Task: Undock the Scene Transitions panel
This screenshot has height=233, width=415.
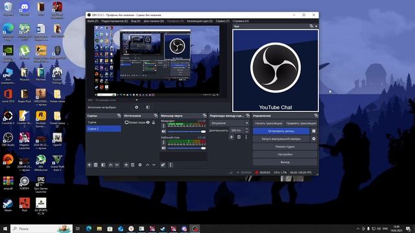Action: coord(248,116)
